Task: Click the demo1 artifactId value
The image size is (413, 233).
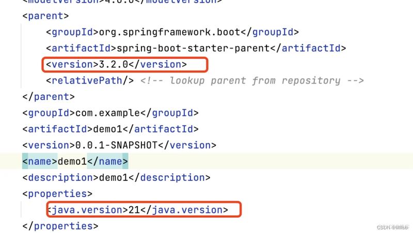Action: click(107, 129)
